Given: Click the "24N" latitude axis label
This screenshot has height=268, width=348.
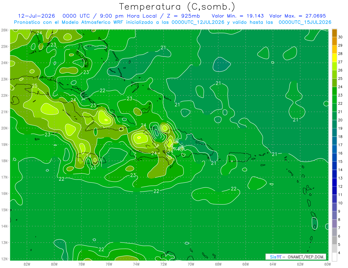Looking at the screenshot, I should [x=4, y=63].
